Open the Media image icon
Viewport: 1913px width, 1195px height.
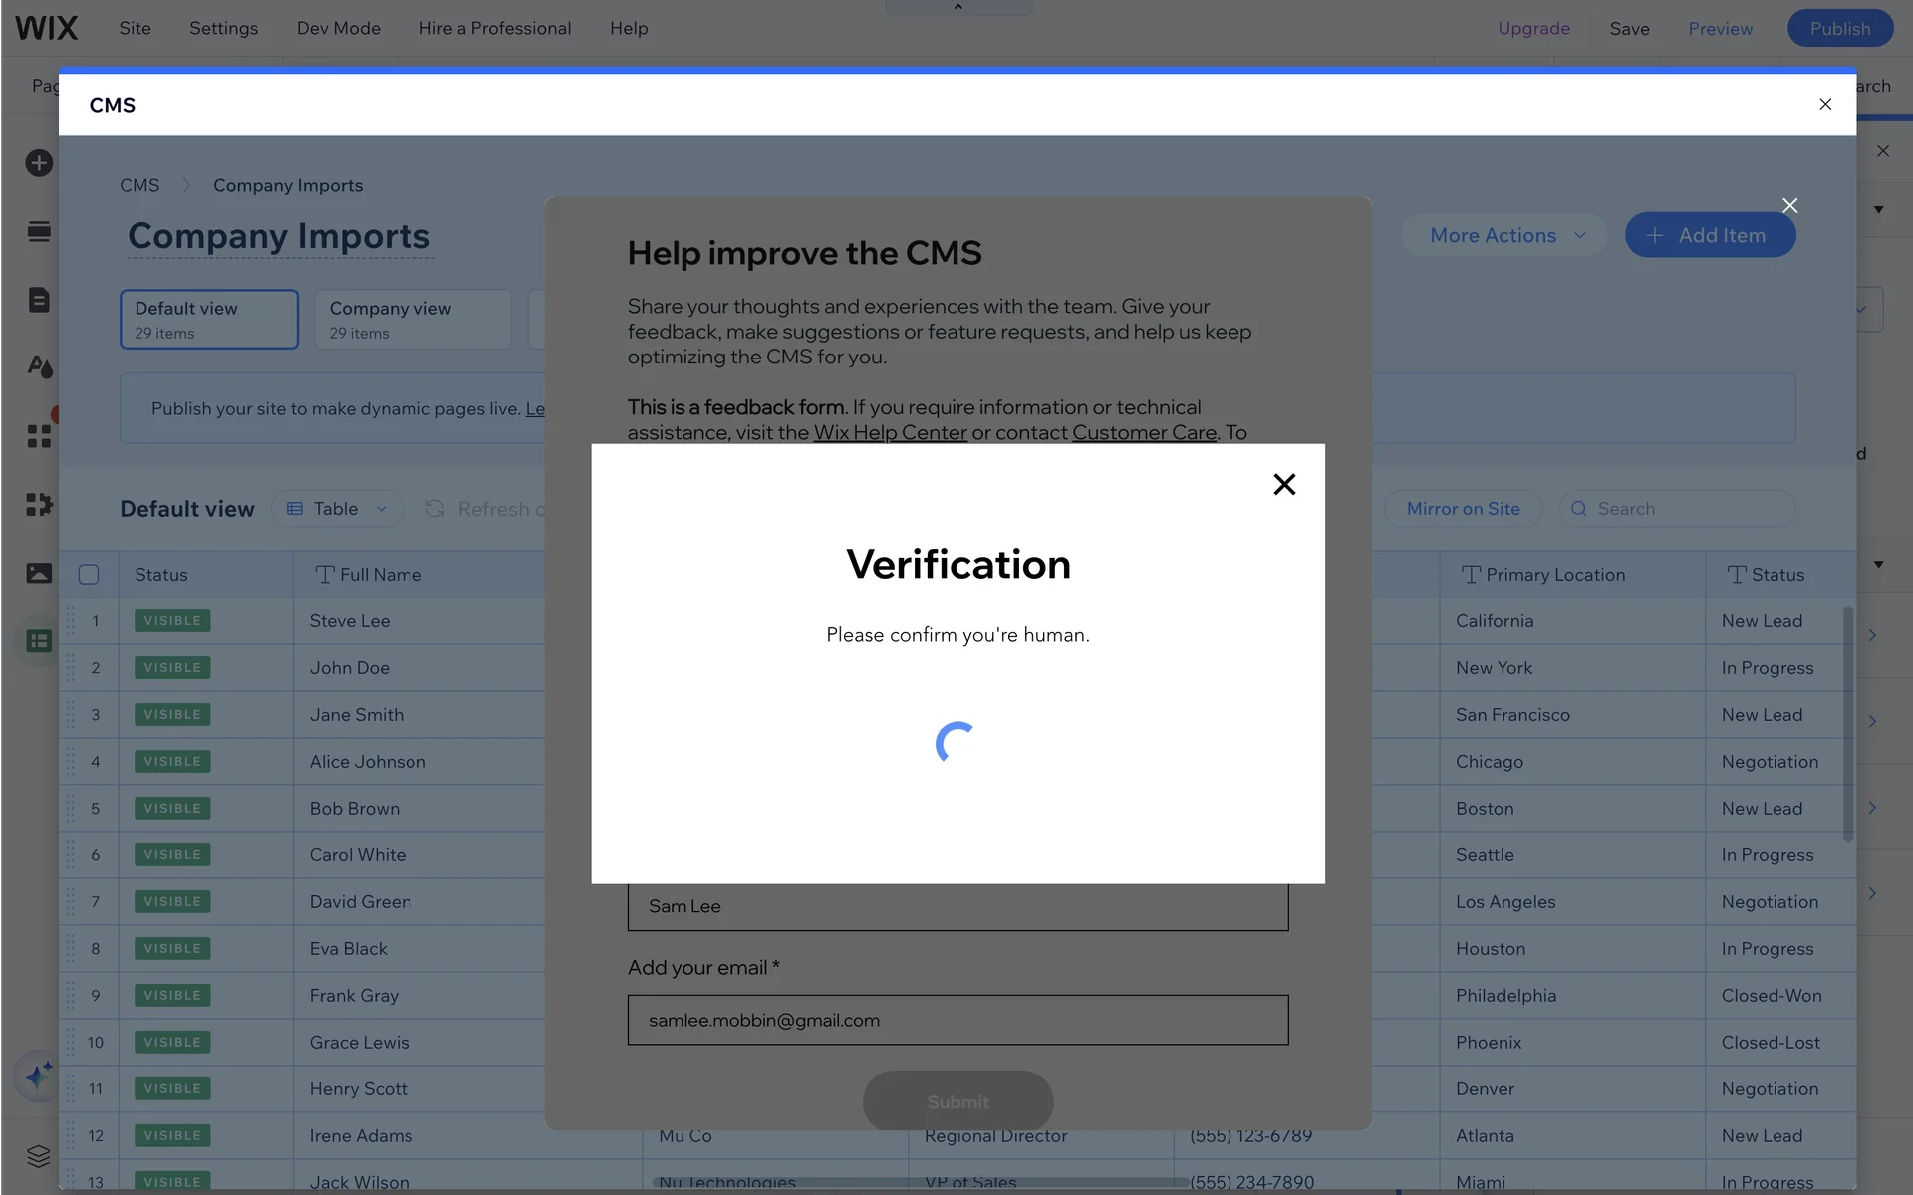[39, 573]
